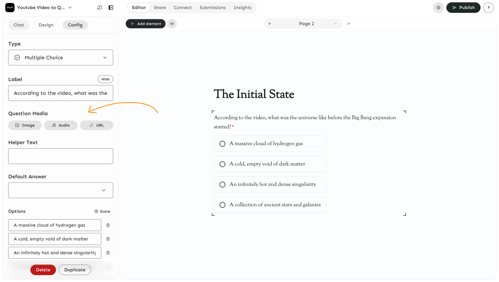Select 'A collection of ancient stars' radio option
The width and height of the screenshot is (499, 282).
click(x=222, y=205)
